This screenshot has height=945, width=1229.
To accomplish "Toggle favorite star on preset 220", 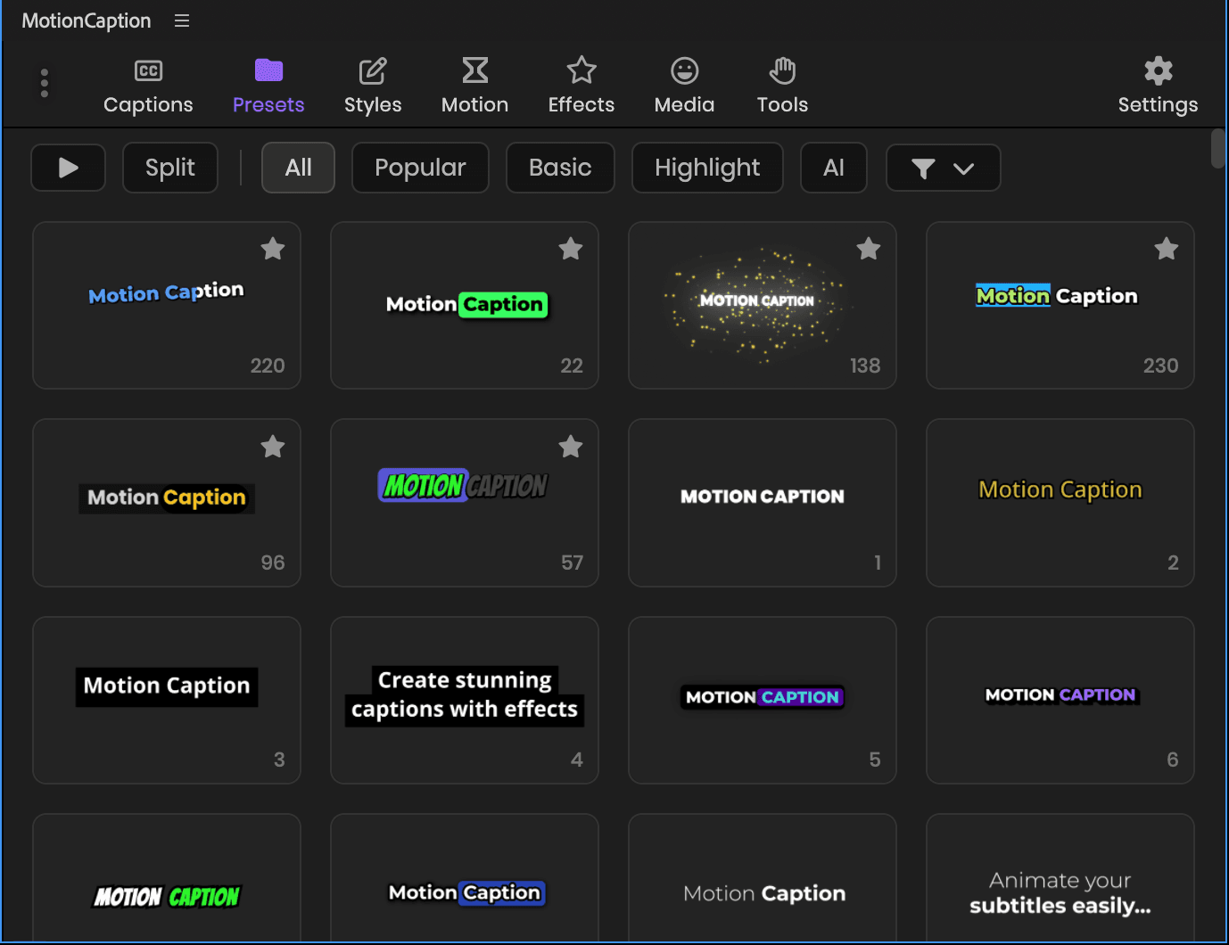I will pos(273,249).
